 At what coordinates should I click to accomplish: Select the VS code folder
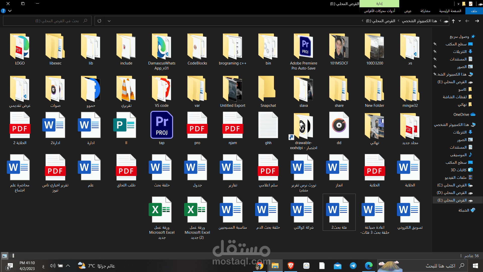pos(162,92)
